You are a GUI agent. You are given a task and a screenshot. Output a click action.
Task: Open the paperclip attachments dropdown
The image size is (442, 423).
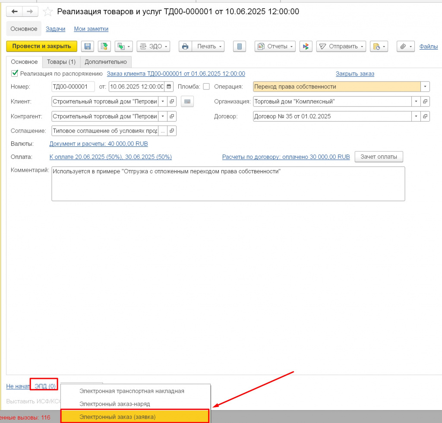click(406, 46)
